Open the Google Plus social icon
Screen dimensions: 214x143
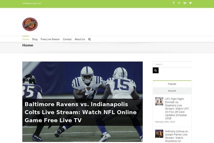click(179, 3)
